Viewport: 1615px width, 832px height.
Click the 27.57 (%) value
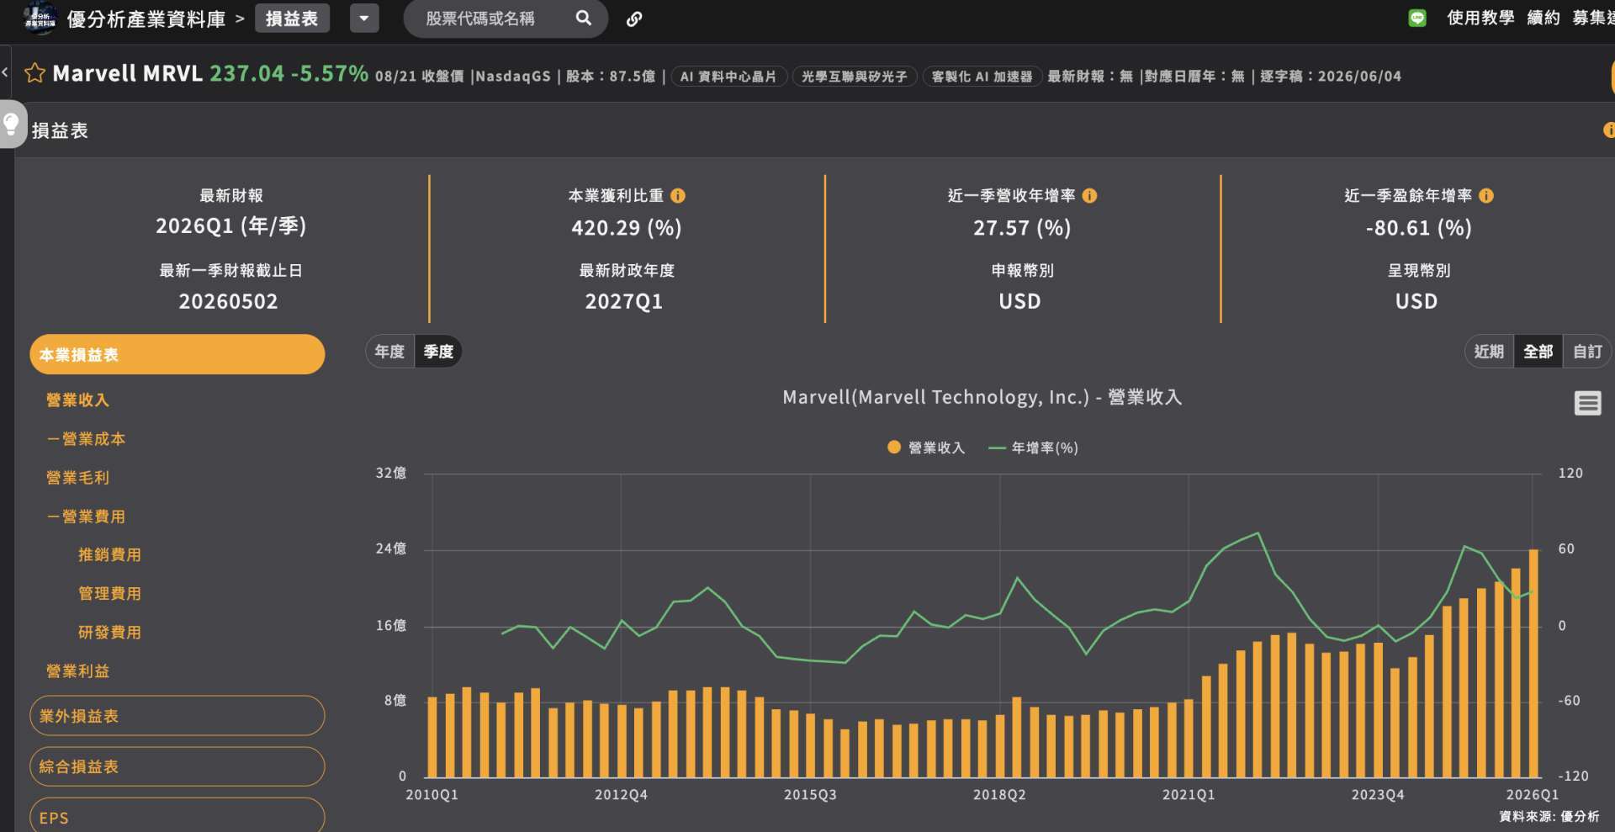(1022, 228)
